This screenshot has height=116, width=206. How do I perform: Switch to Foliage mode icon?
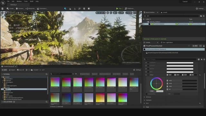(x=75, y=9)
